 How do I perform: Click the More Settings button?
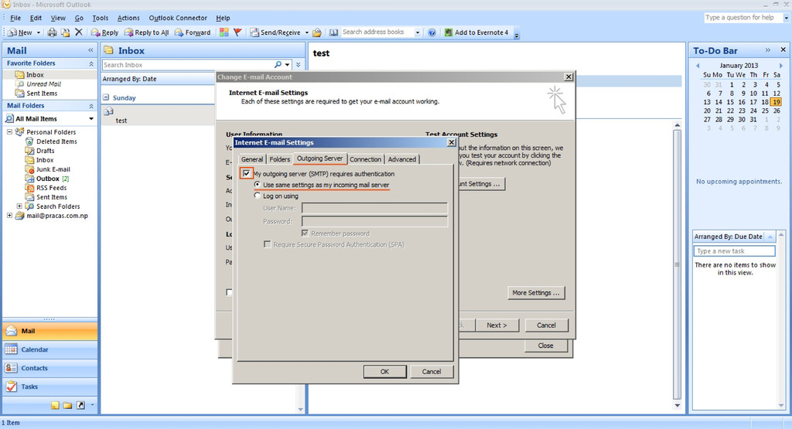click(536, 293)
